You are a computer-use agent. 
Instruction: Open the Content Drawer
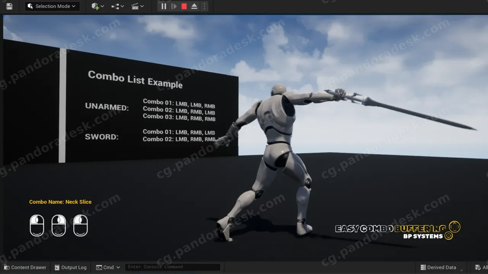click(x=25, y=268)
